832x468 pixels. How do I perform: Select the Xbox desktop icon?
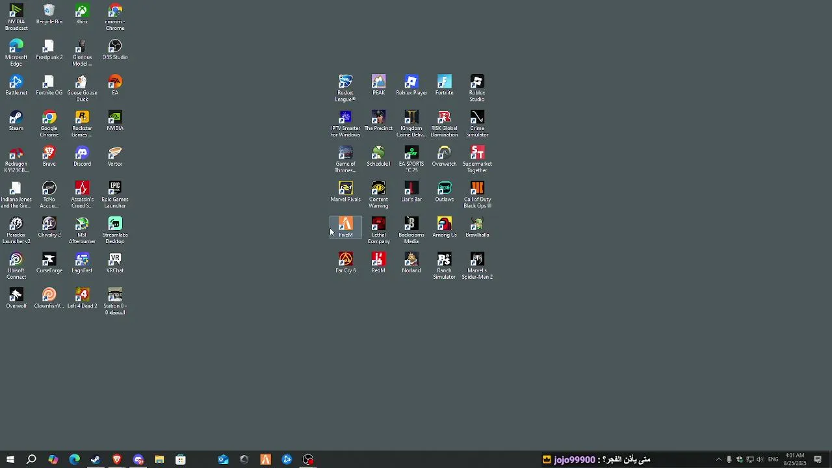point(82,14)
